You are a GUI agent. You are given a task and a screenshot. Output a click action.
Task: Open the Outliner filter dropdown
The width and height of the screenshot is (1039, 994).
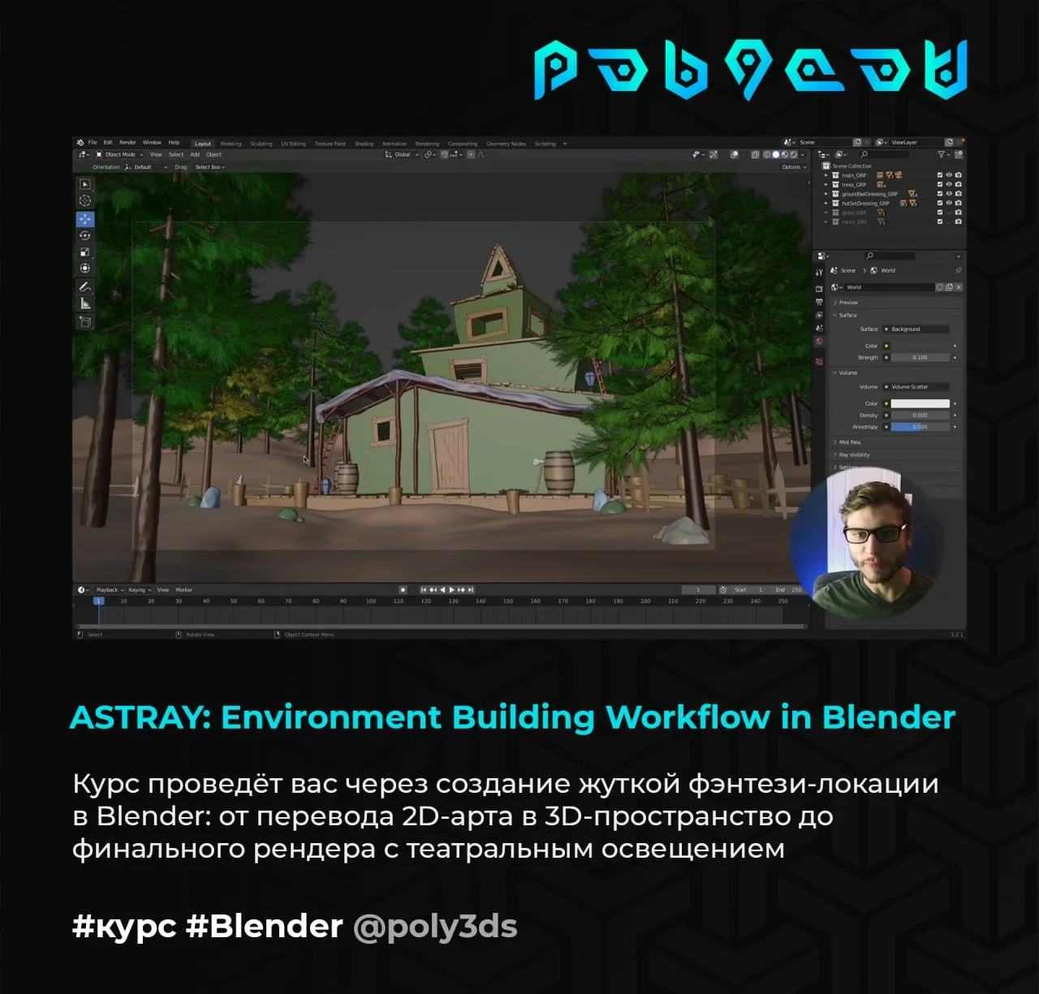944,154
